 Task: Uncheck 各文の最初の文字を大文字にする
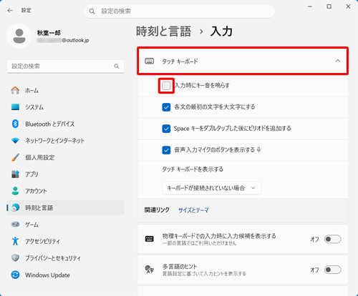166,107
